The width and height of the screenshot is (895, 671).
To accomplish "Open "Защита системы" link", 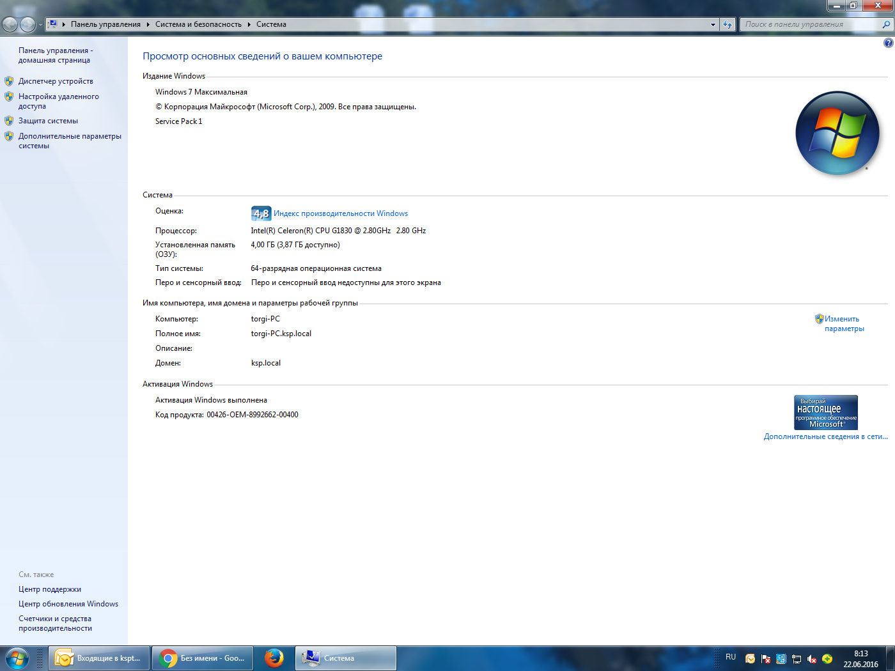I will [x=48, y=121].
